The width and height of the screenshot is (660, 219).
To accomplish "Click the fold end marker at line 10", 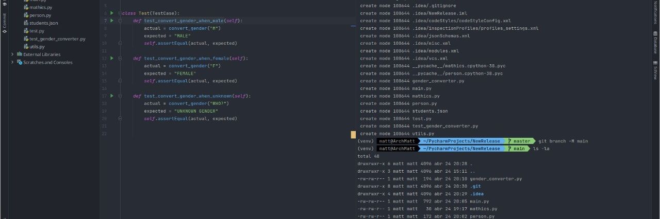I will 120,43.
